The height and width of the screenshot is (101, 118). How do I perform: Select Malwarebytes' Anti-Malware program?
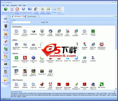pyautogui.click(x=101, y=46)
